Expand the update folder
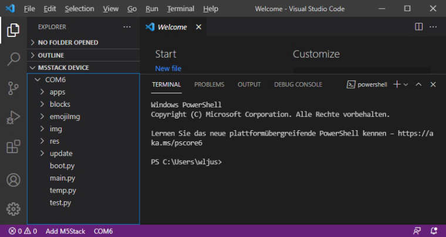The height and width of the screenshot is (237, 446). pyautogui.click(x=83, y=154)
